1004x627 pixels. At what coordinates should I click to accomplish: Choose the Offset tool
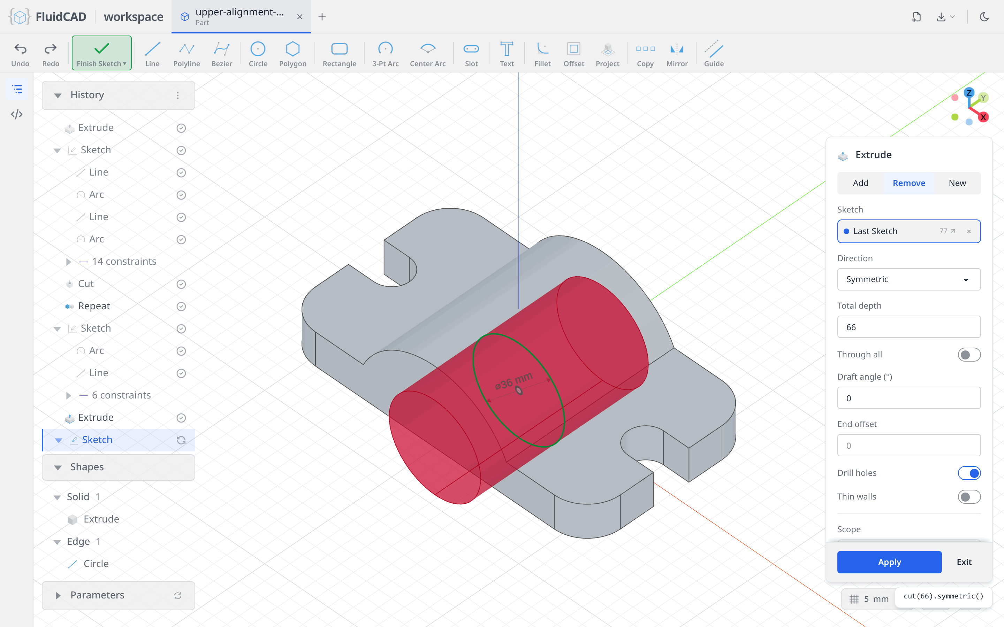(574, 54)
